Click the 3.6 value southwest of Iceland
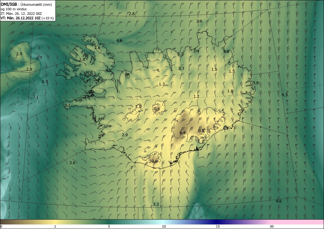Image resolution: width=324 pixels, height=229 pixels. tap(72, 163)
